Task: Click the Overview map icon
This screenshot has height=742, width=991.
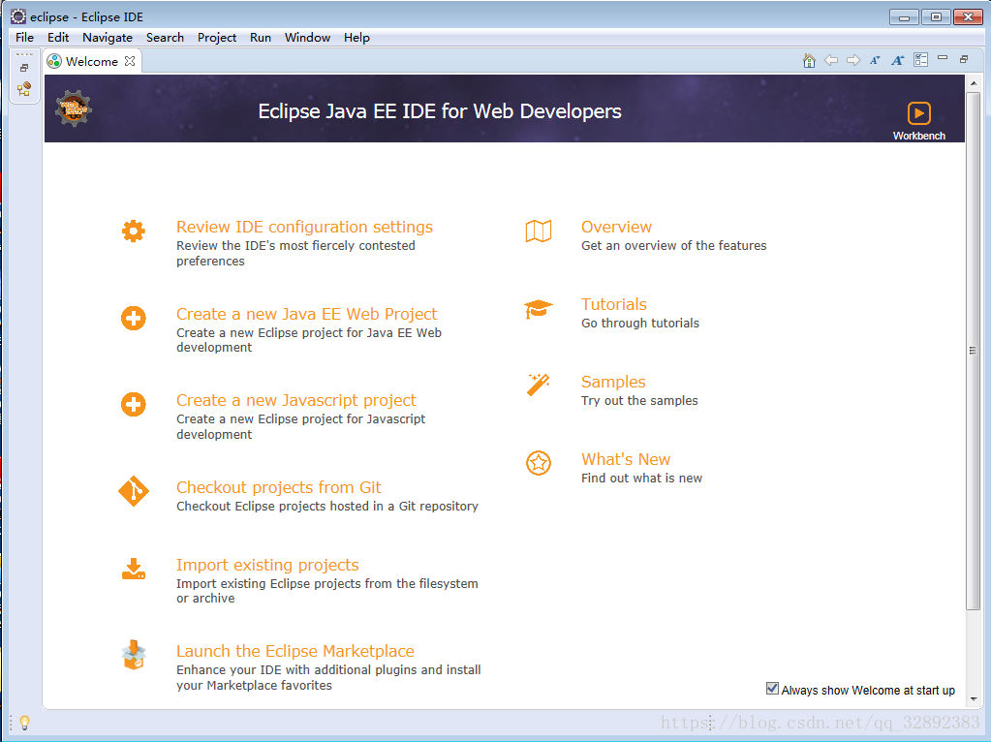Action: (x=539, y=232)
